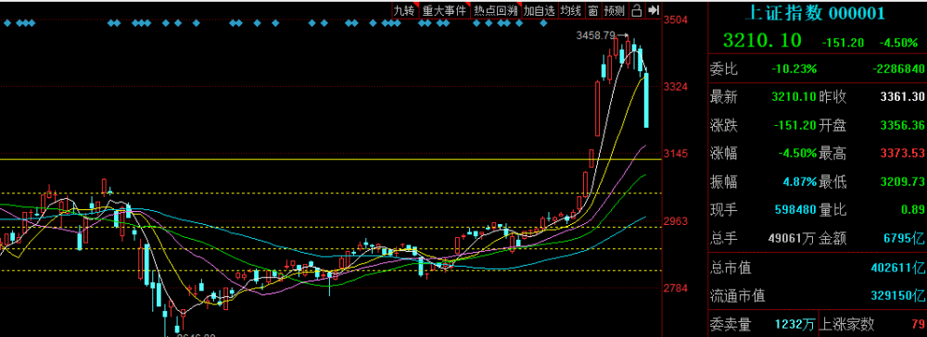Open the 预测 forecast tool

(x=615, y=10)
